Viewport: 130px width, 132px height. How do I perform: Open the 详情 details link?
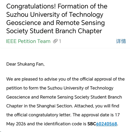coord(121,41)
